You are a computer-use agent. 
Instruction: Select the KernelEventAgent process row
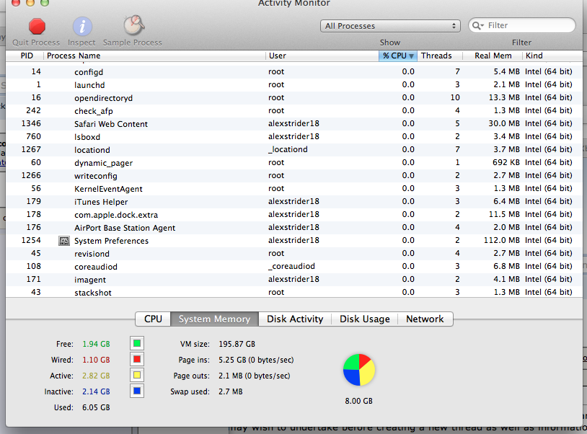(294, 189)
